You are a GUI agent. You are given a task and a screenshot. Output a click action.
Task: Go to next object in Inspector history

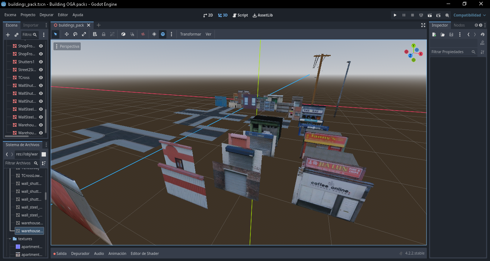tap(475, 34)
